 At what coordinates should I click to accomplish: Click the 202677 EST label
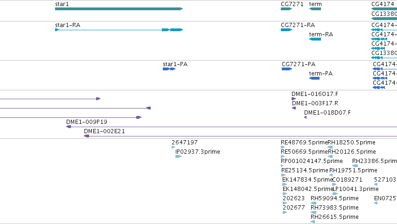[x=294, y=208]
